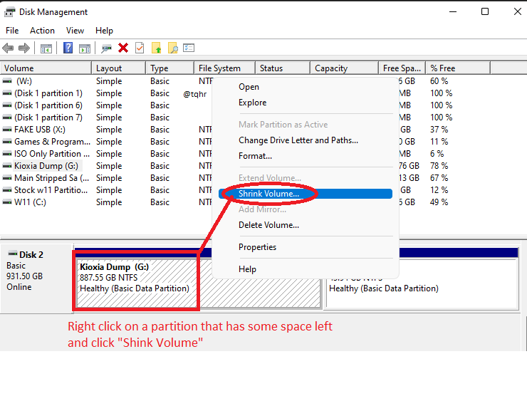Click the Forward arrow toolbar icon
The height and width of the screenshot is (401, 527).
point(24,48)
